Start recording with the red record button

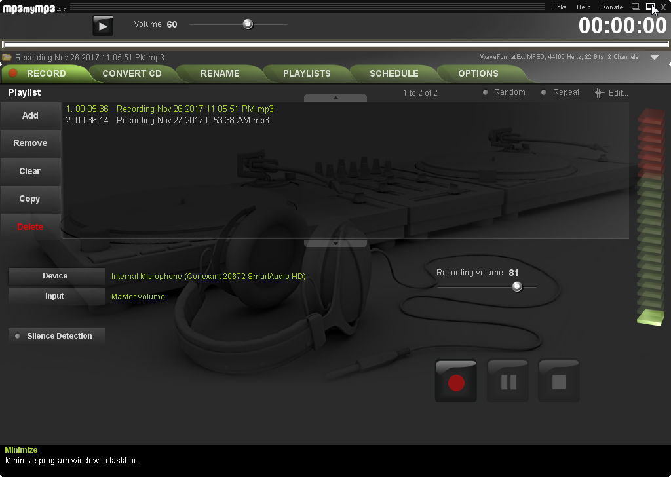tap(456, 381)
